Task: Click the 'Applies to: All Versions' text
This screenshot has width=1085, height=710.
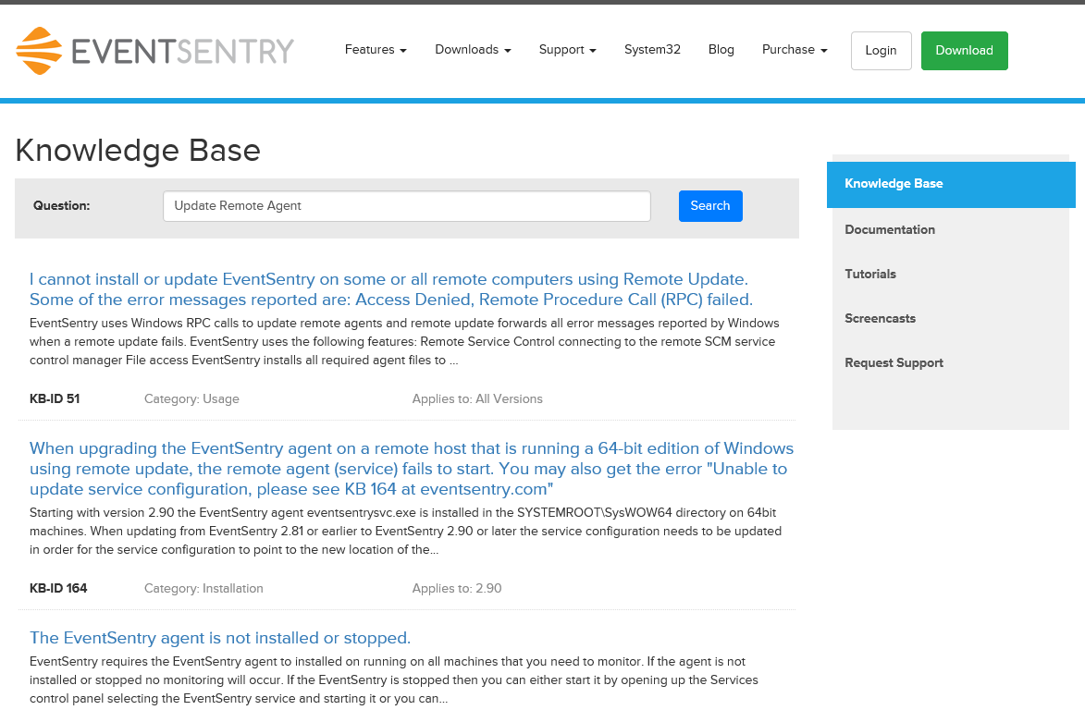Action: point(477,398)
